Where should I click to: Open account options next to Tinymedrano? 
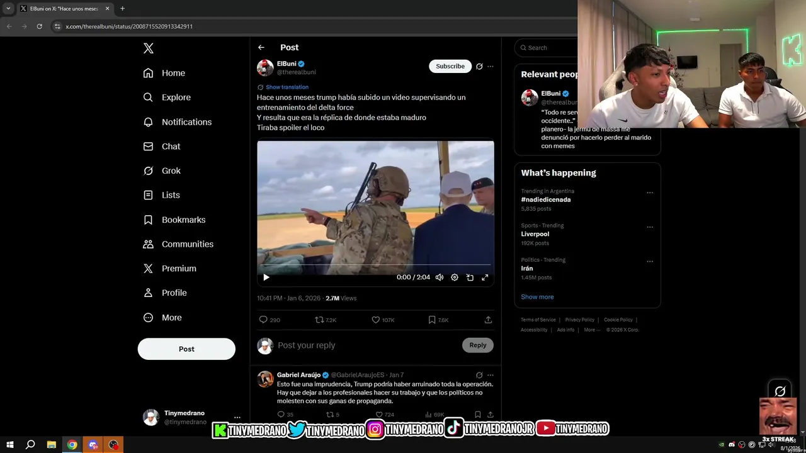(x=237, y=417)
